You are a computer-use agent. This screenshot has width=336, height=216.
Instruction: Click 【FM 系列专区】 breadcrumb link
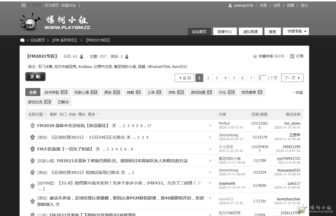click(x=65, y=40)
